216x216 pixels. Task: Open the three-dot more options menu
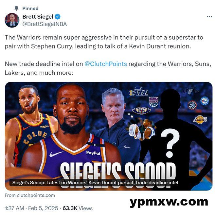pyautogui.click(x=209, y=17)
